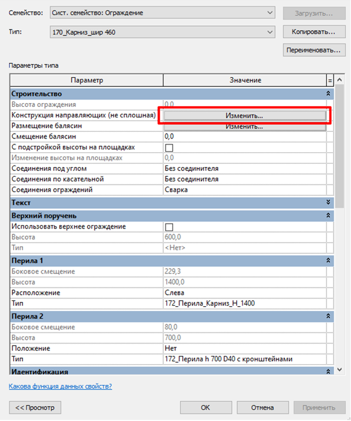This screenshot has height=421, width=351.
Task: Click the Соединения ограждений label
Action: [x=52, y=190]
